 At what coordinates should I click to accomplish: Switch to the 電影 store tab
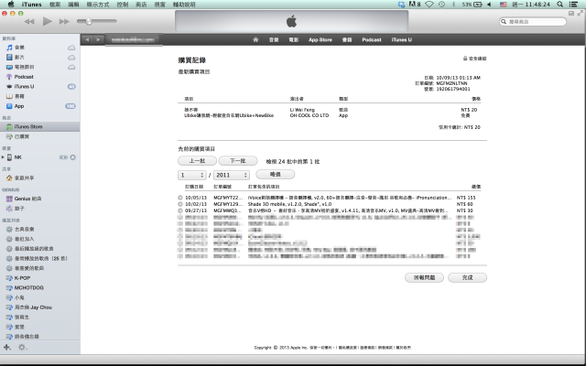(x=294, y=39)
